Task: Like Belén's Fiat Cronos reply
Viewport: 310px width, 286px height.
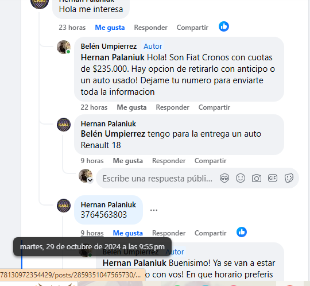Action: pos(131,107)
